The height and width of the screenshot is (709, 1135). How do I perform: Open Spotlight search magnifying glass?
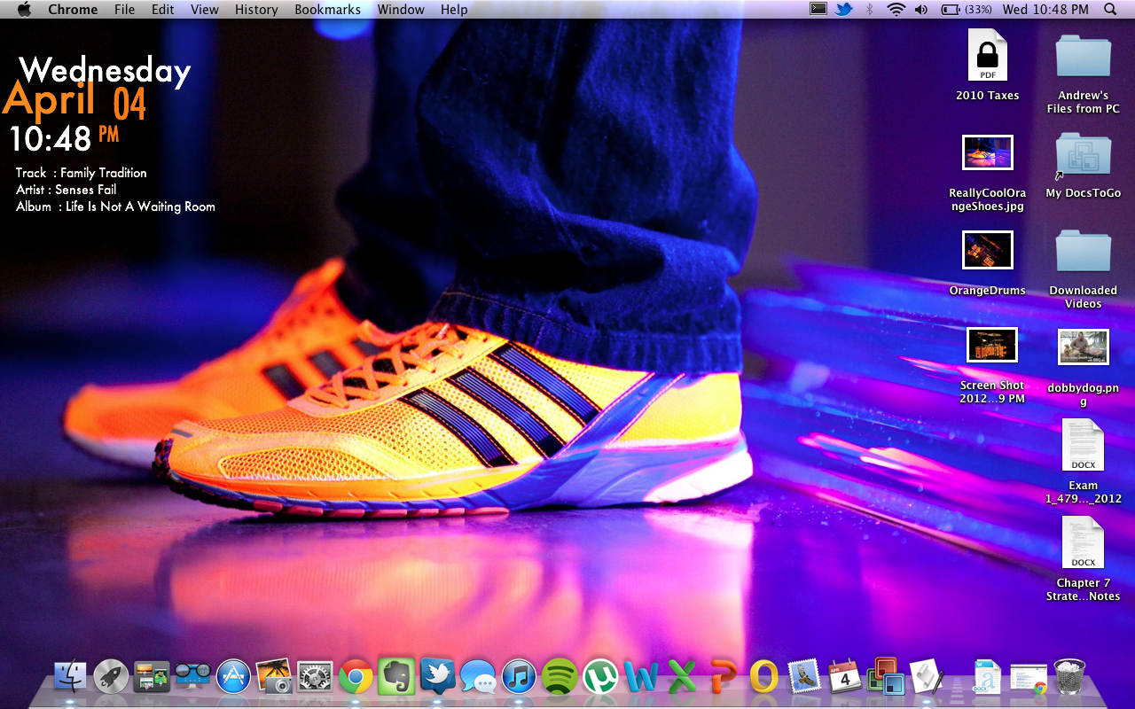pos(1110,10)
